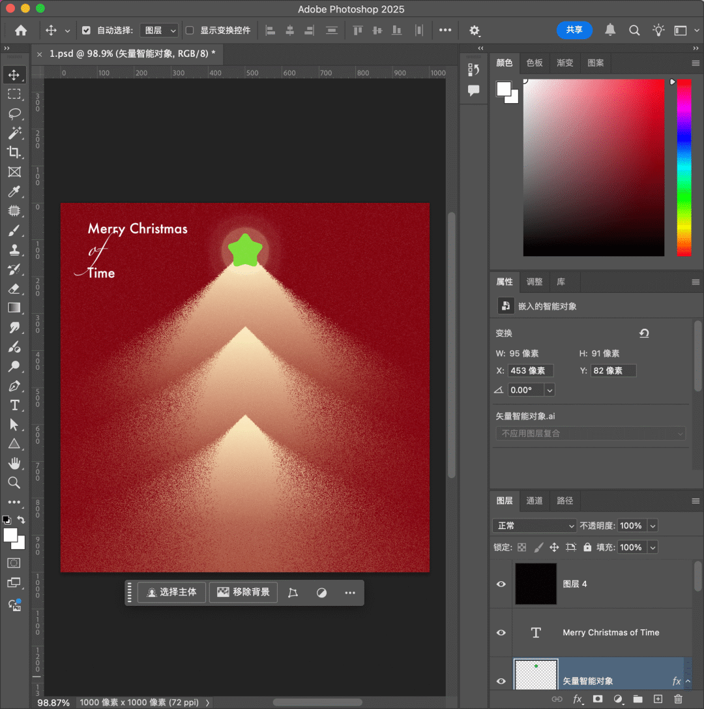Click the blue 共享 button

pyautogui.click(x=574, y=30)
